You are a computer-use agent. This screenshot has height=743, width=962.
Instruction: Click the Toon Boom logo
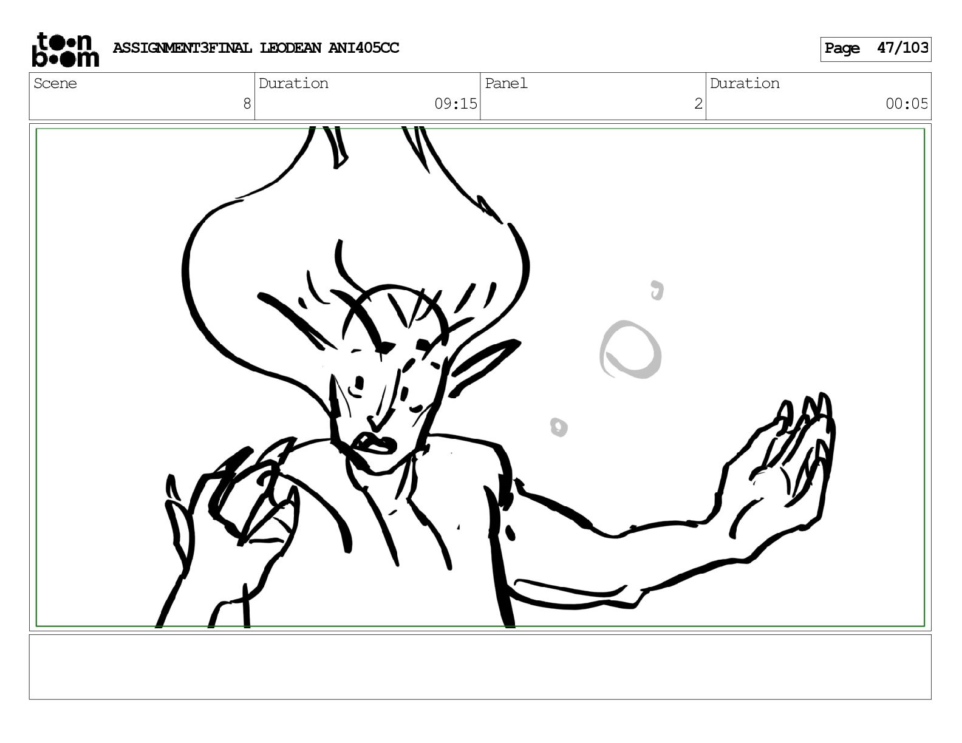click(65, 49)
